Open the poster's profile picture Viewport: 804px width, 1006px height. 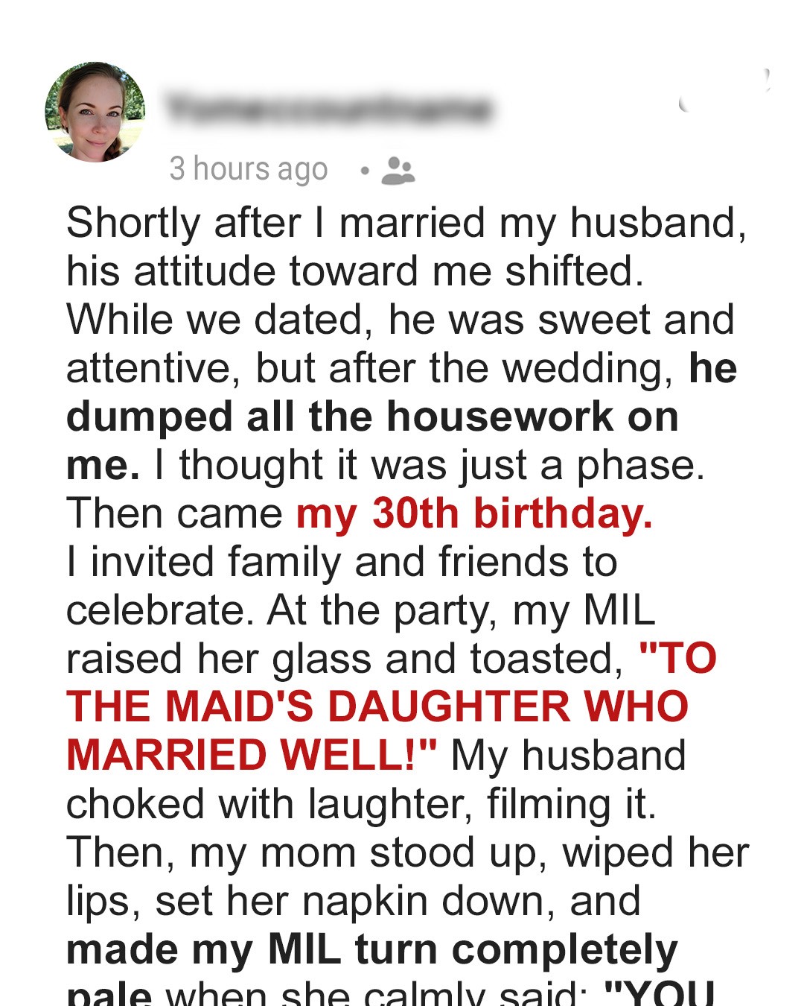click(x=95, y=113)
